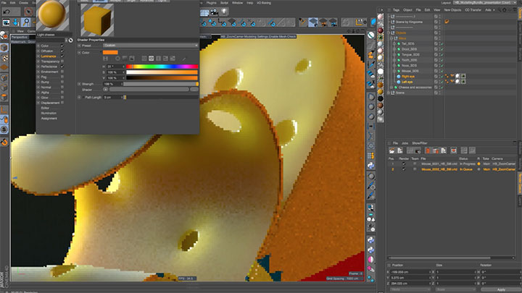The image size is (522, 293).
Task: Toggle the Color channel checkbox
Action: click(x=62, y=46)
